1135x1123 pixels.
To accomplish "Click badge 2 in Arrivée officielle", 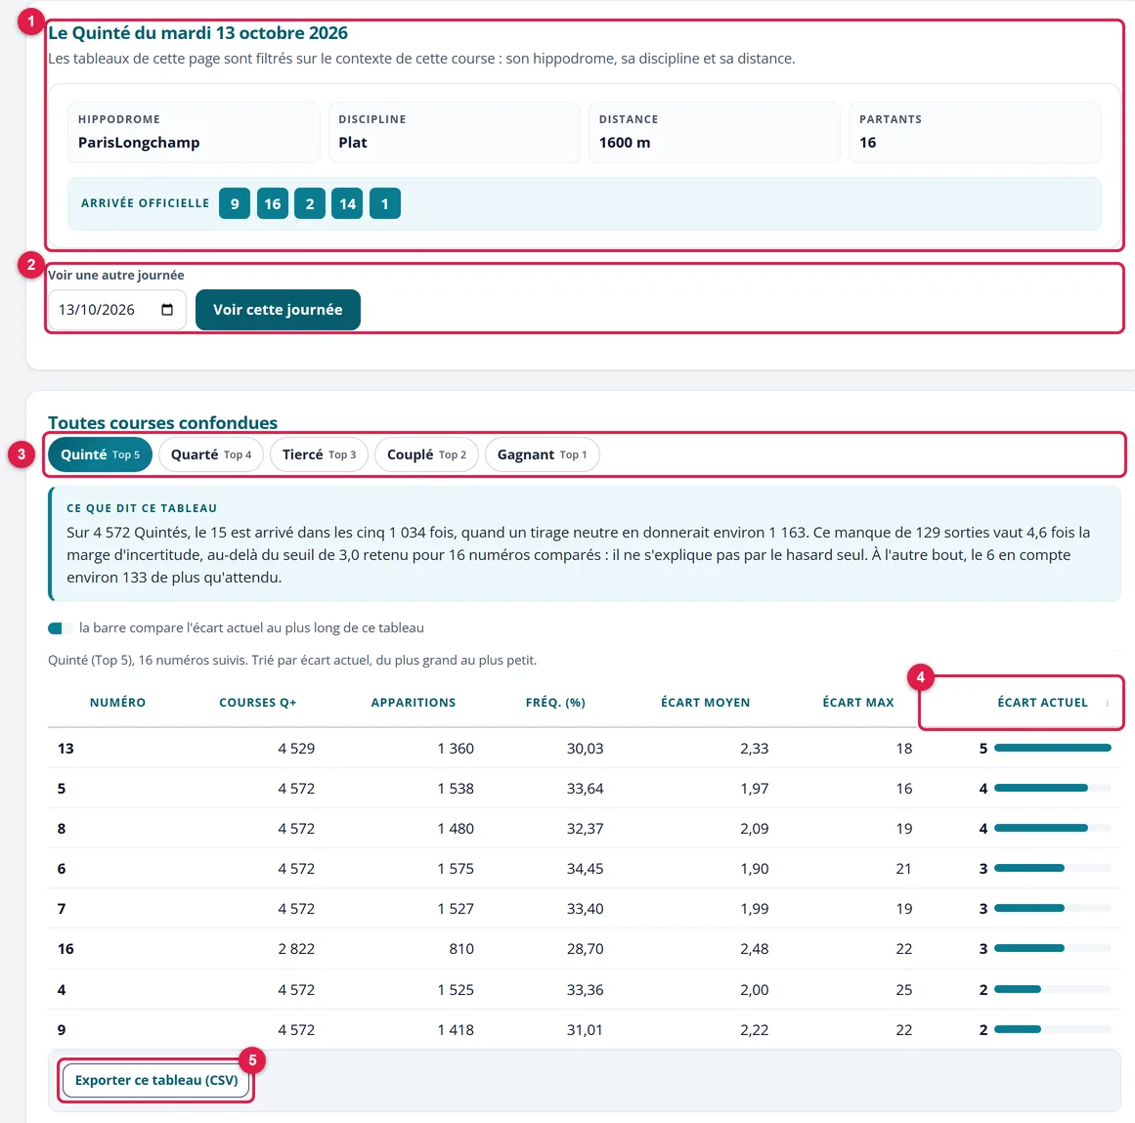I will click(310, 203).
